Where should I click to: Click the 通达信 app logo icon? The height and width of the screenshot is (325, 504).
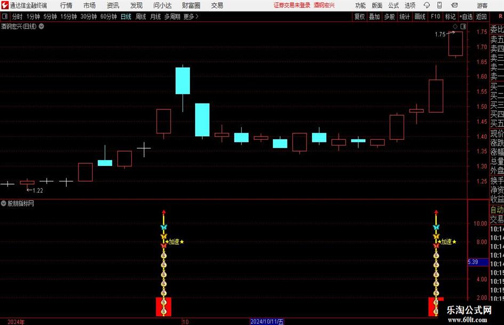pyautogui.click(x=5, y=5)
